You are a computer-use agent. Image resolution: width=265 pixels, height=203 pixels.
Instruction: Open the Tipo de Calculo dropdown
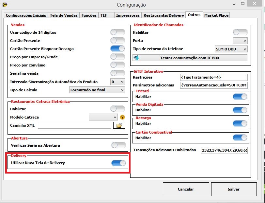tap(97, 90)
